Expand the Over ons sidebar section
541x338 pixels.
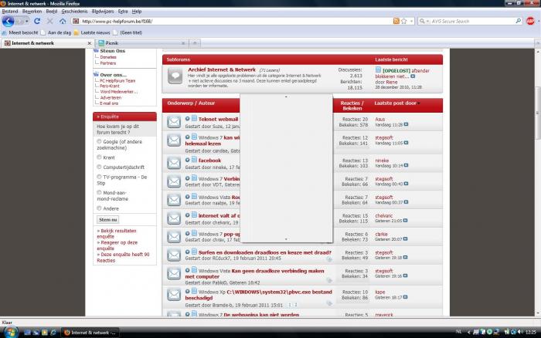click(x=111, y=75)
